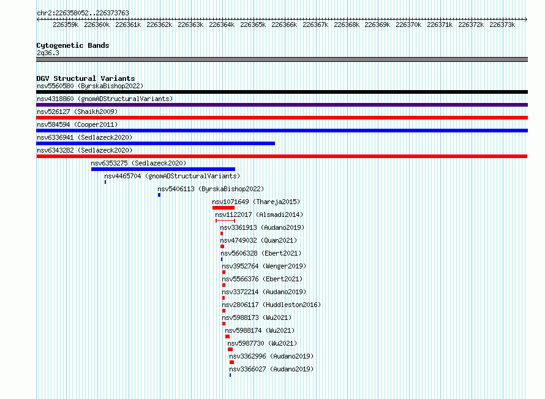545x399 pixels.
Task: Click the nsv5560580 (ByrskaBishop2022) label
Action: 90,86
